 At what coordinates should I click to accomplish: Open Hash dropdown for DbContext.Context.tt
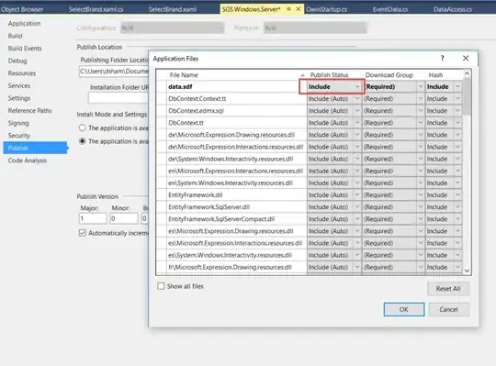[x=457, y=99]
